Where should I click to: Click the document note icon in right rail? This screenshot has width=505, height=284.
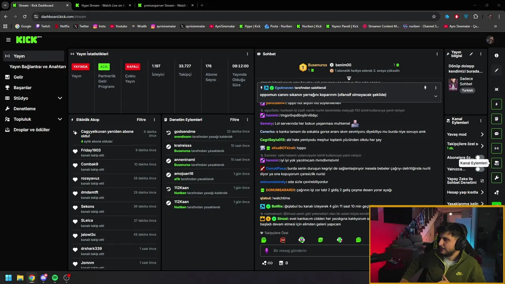click(x=496, y=119)
